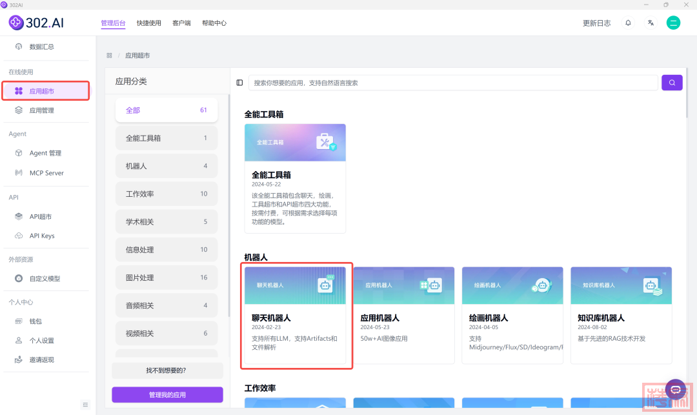Open the 聊天机器人 card title

(x=271, y=318)
